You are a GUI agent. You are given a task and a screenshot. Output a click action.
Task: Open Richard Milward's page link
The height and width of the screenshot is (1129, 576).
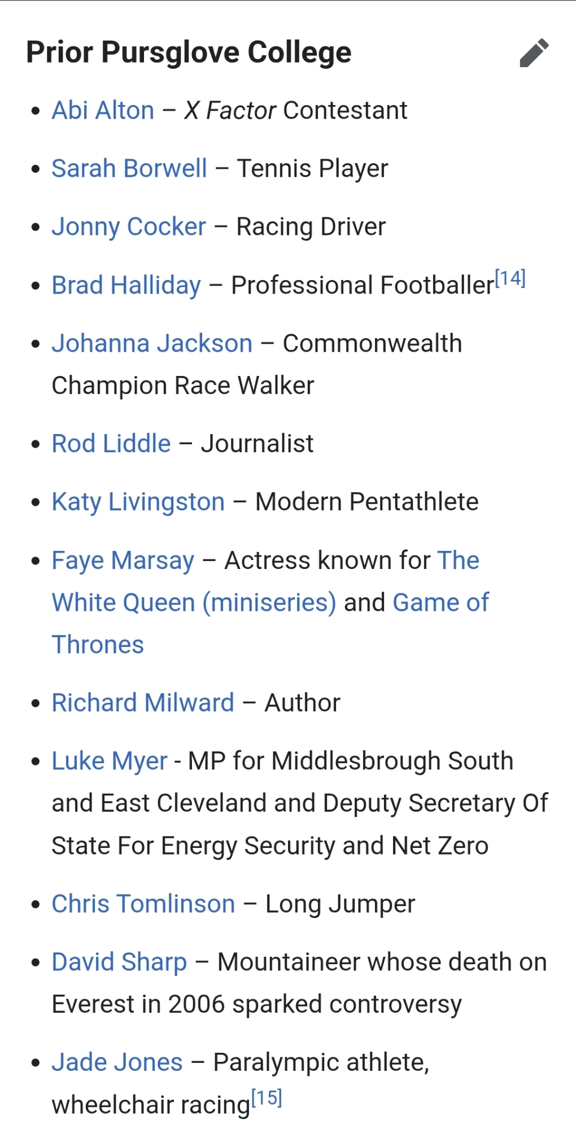click(x=143, y=703)
